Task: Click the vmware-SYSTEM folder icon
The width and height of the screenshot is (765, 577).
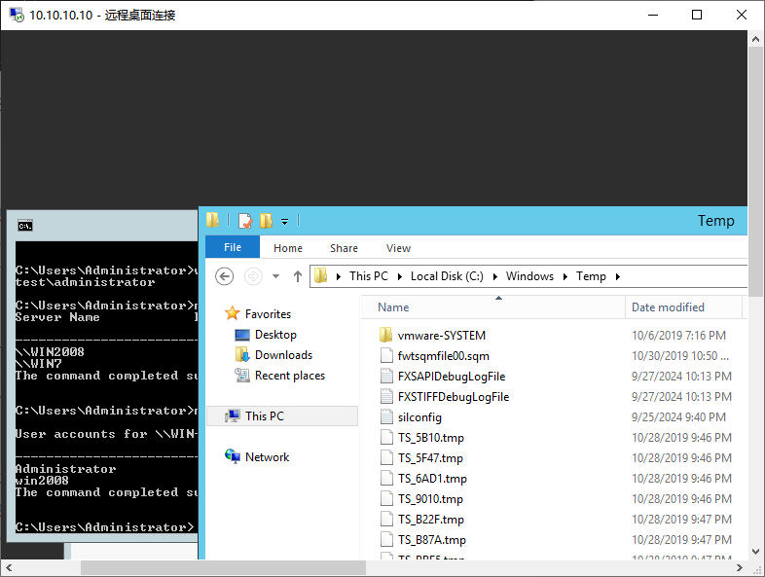Action: click(386, 335)
